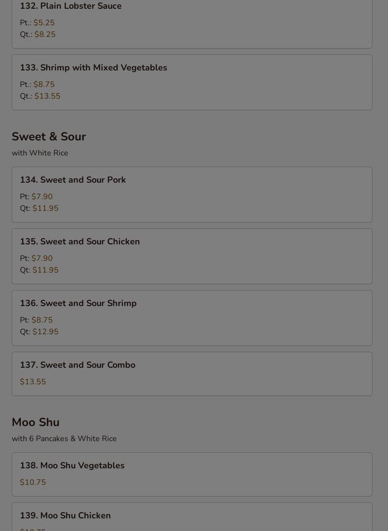
Task: Open 134. Sweet and Sour Pork
Action: tap(73, 180)
